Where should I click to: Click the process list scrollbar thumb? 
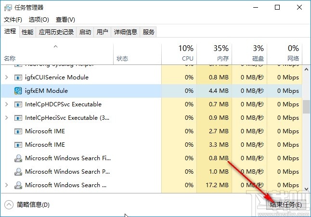pos(307,107)
